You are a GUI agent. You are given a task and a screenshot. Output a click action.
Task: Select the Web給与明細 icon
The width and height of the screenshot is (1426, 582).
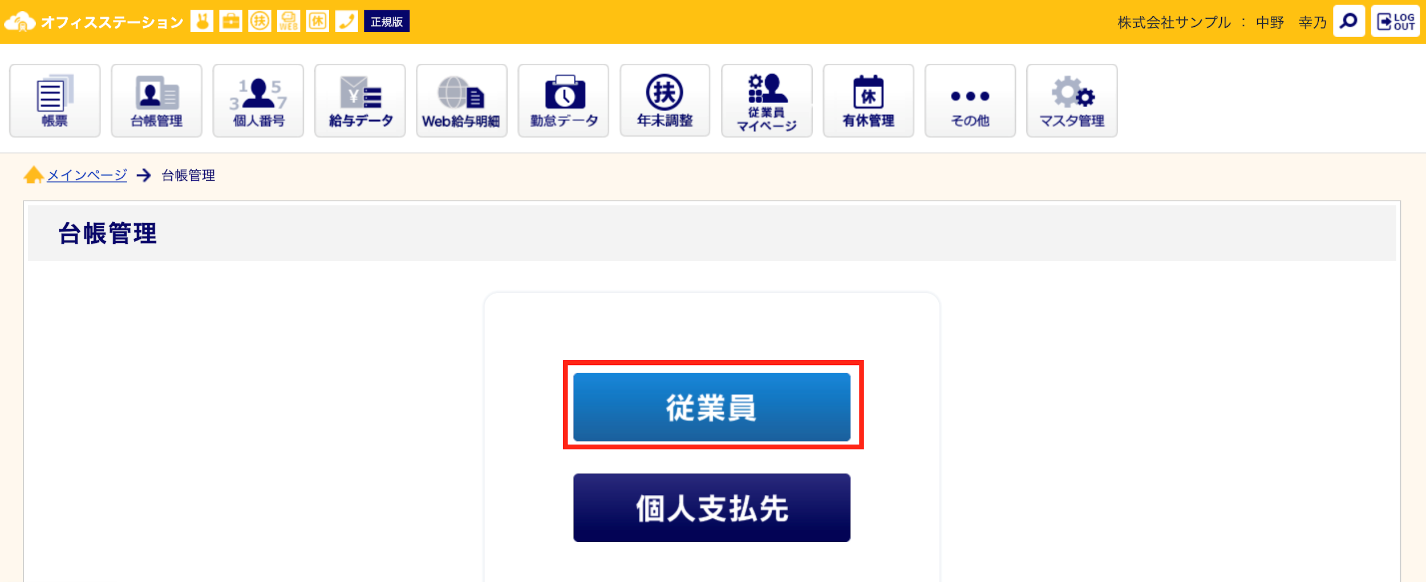coord(461,100)
